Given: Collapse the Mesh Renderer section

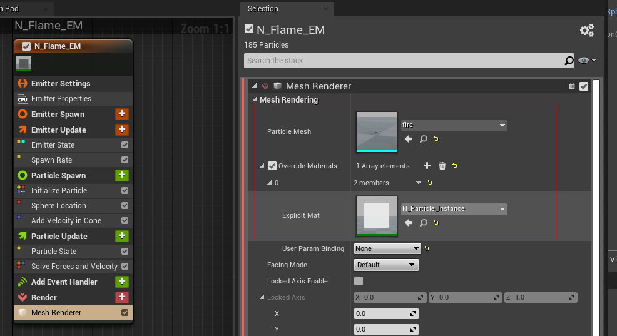Looking at the screenshot, I should pos(254,86).
